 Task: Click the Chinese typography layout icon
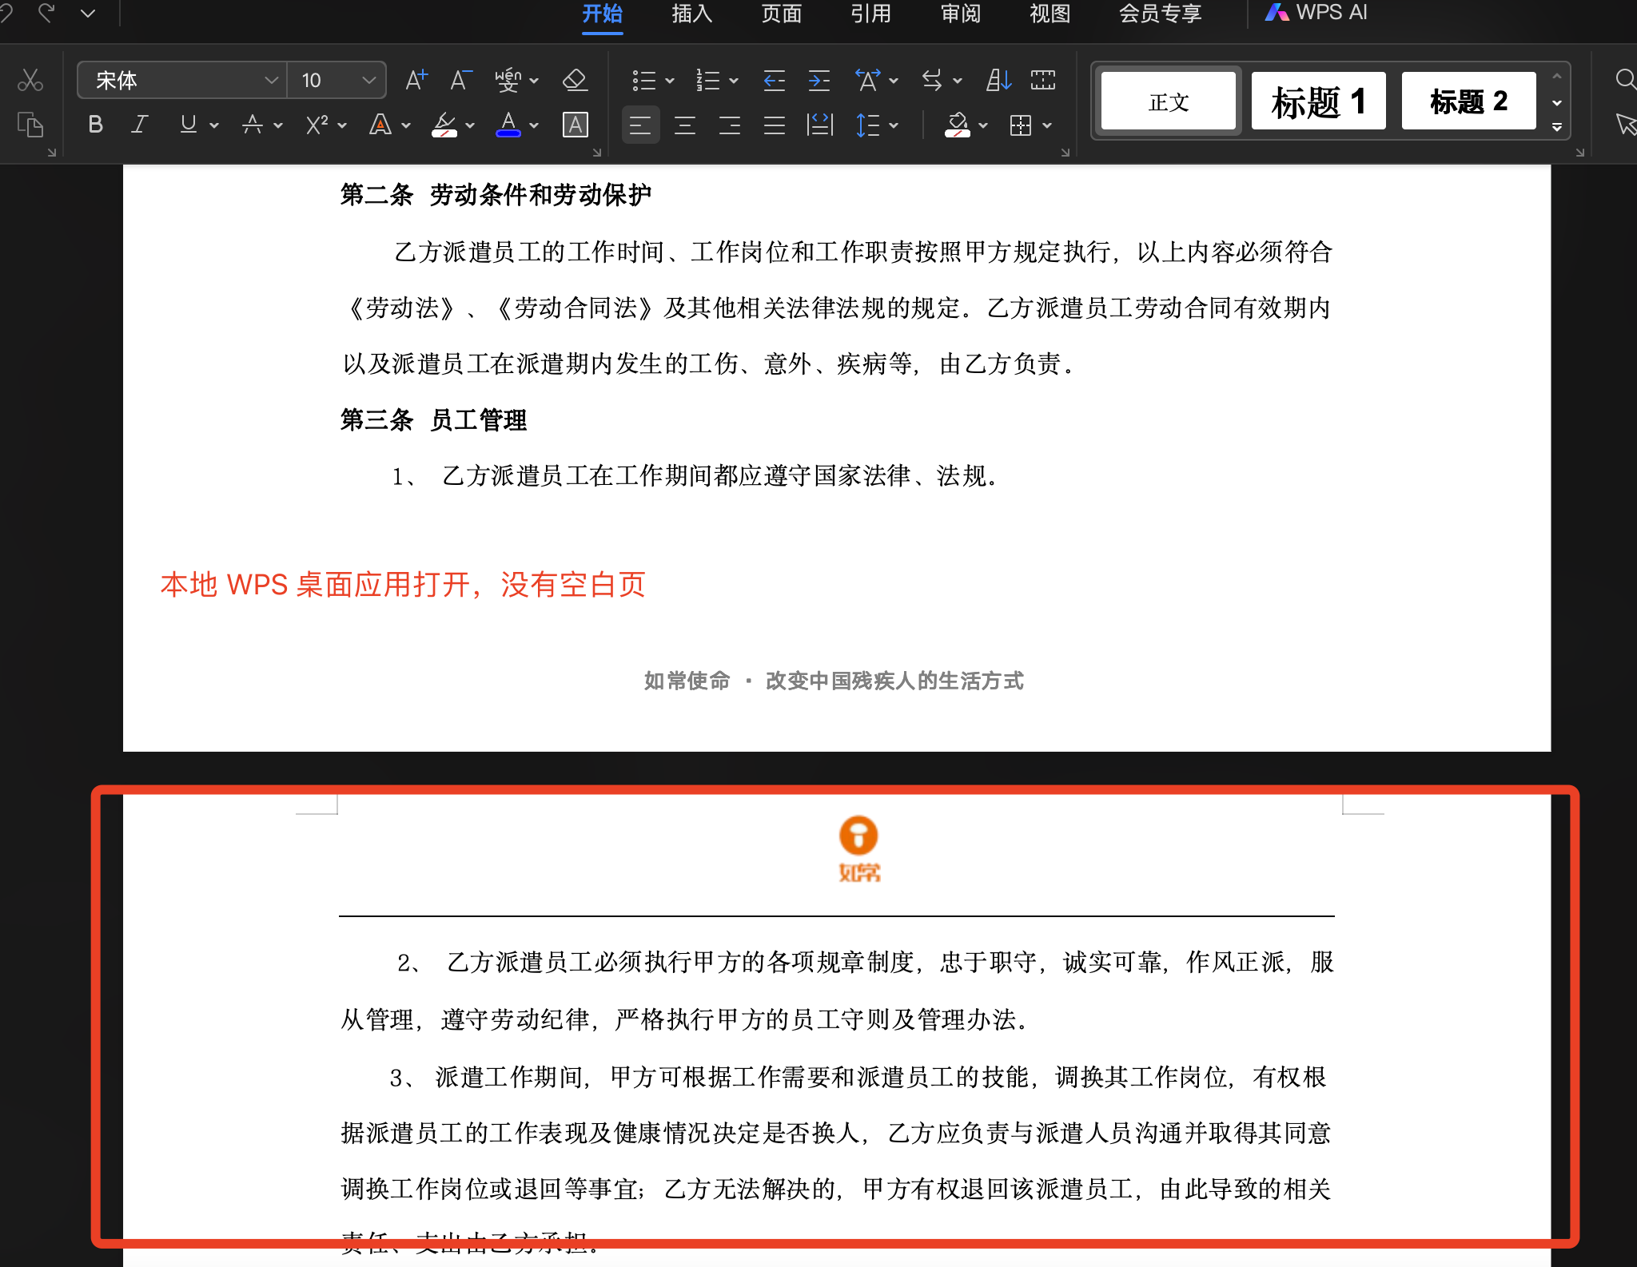coord(868,80)
